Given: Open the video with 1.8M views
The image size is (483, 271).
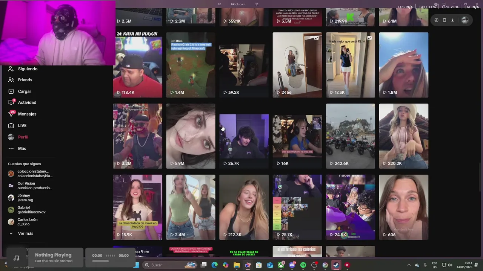Looking at the screenshot, I should (404, 65).
